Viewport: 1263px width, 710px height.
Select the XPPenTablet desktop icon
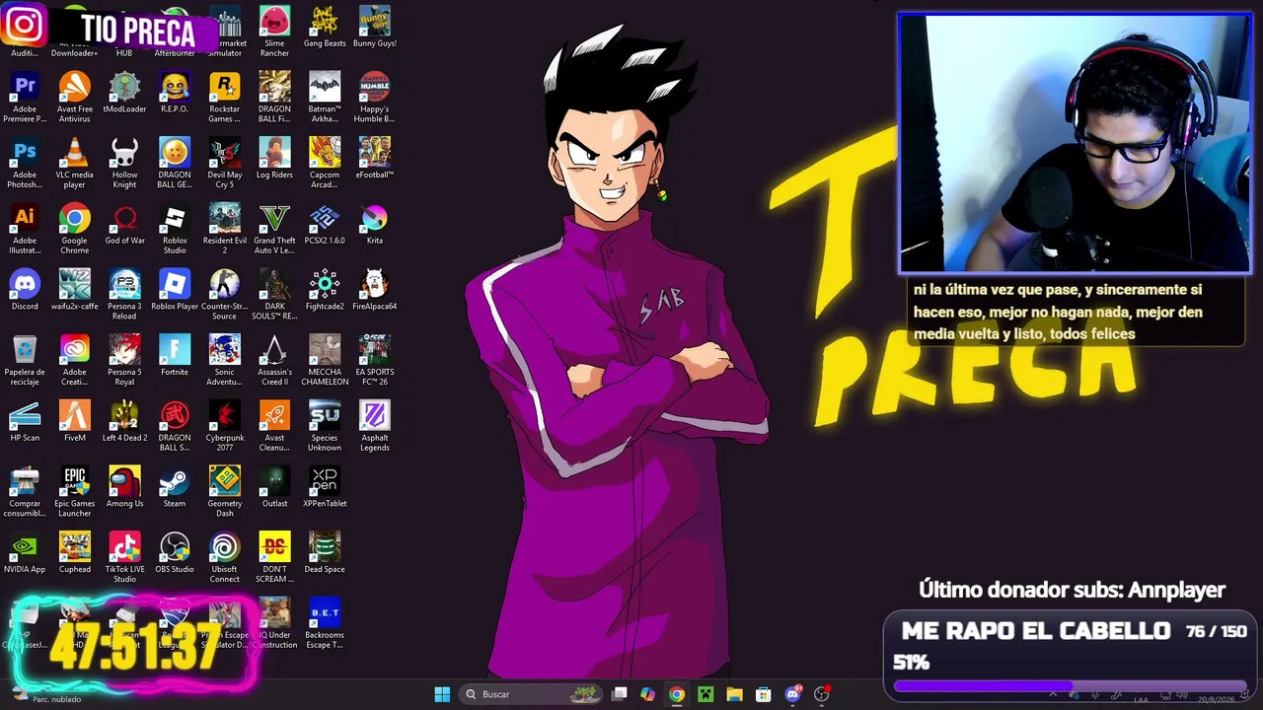click(x=325, y=487)
